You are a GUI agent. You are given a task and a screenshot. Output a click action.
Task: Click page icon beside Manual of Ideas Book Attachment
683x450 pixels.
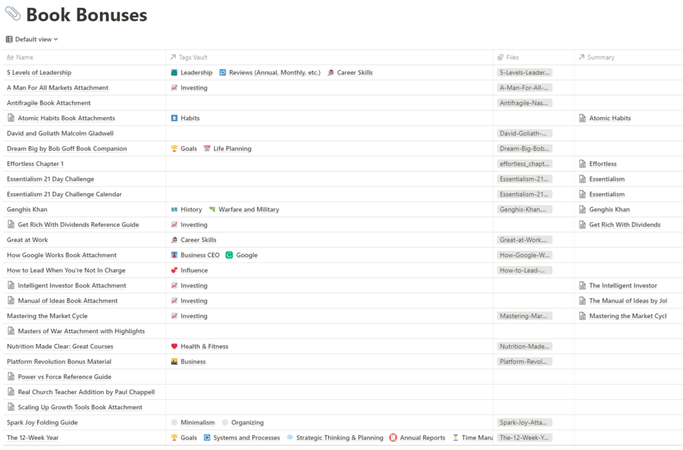click(12, 300)
